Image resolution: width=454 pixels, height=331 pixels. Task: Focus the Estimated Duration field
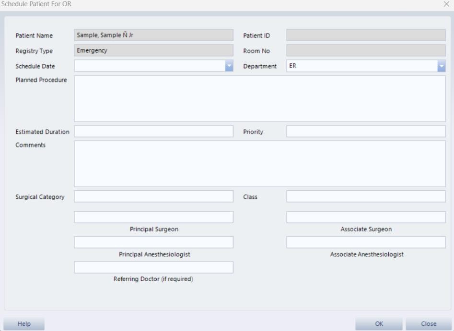[x=153, y=131]
